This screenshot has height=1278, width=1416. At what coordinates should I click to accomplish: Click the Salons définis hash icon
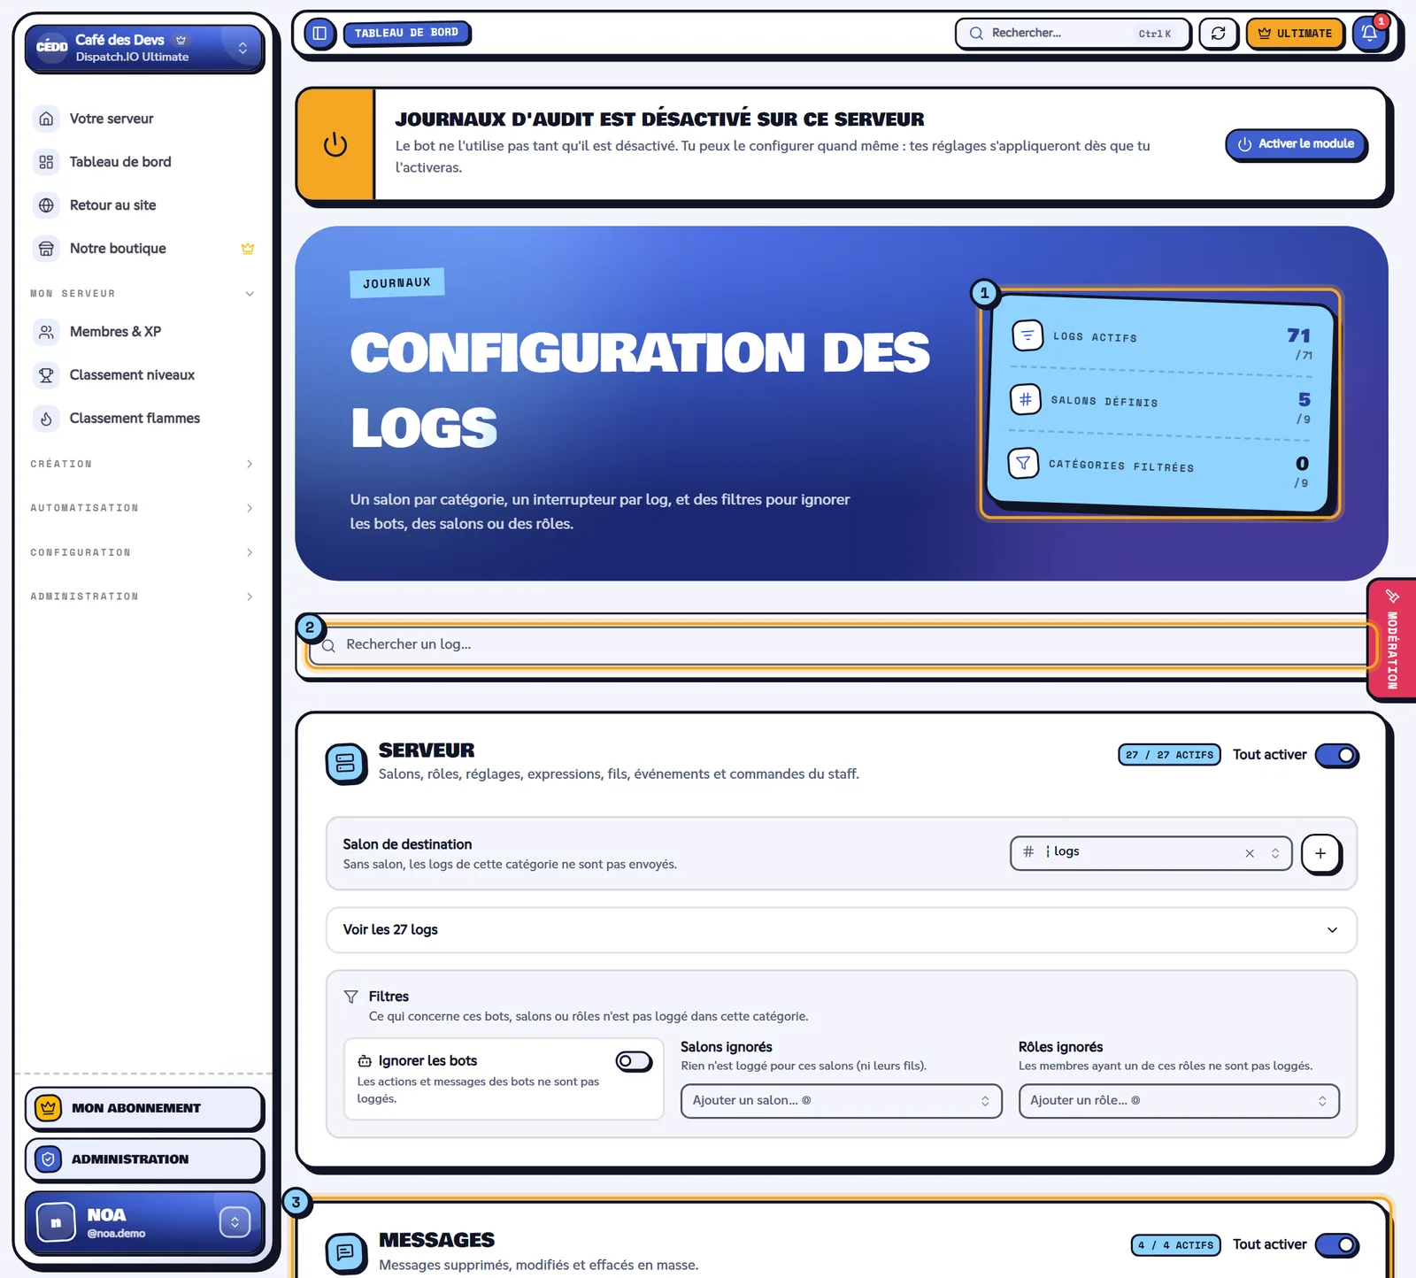point(1026,399)
